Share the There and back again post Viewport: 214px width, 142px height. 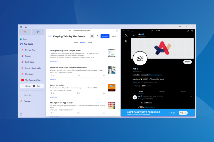point(104,75)
